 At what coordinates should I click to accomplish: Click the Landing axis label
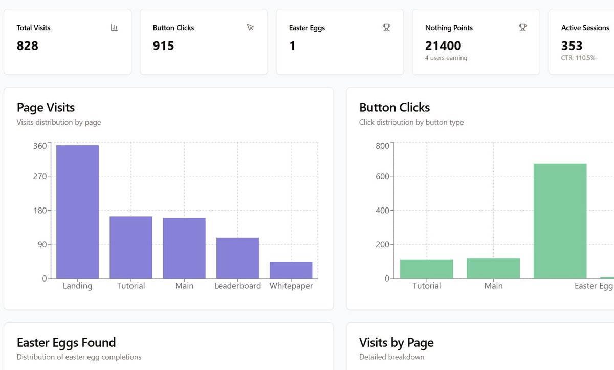point(77,286)
